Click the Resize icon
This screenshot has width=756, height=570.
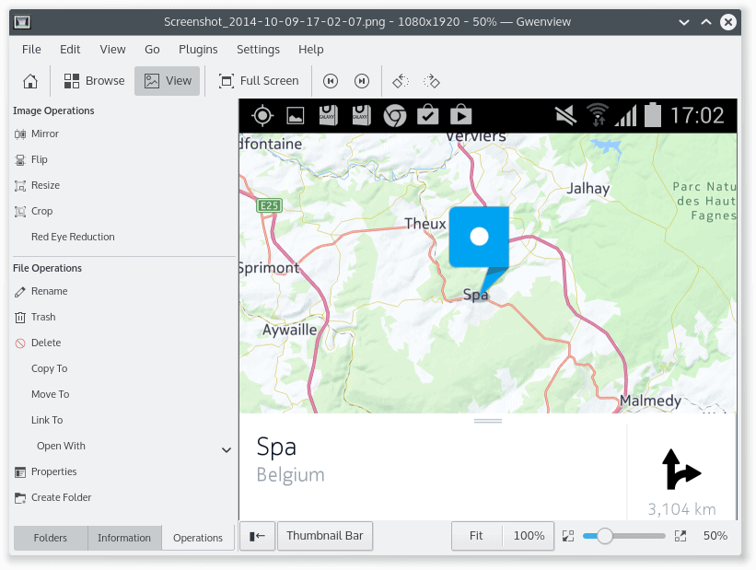click(20, 186)
